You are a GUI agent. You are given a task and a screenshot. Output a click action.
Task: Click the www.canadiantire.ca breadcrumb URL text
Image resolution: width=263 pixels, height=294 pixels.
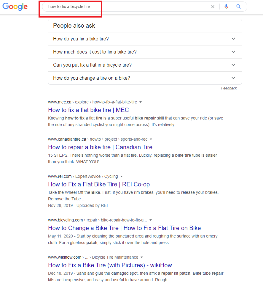(98, 139)
